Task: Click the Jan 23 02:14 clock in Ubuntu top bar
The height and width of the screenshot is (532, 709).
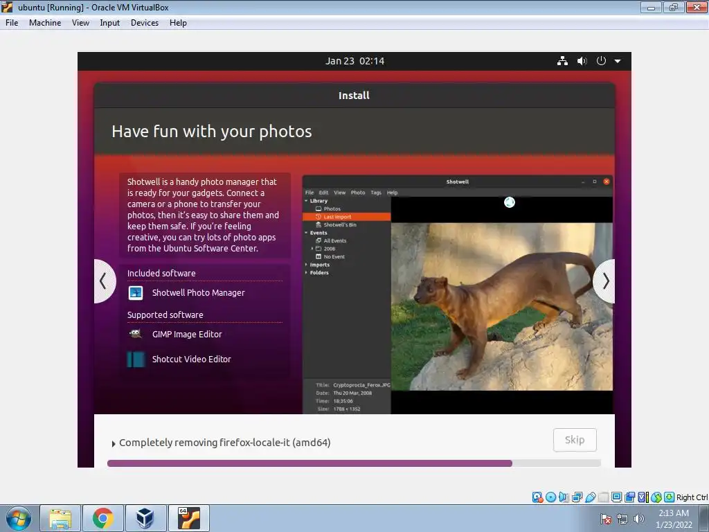Action: click(354, 61)
